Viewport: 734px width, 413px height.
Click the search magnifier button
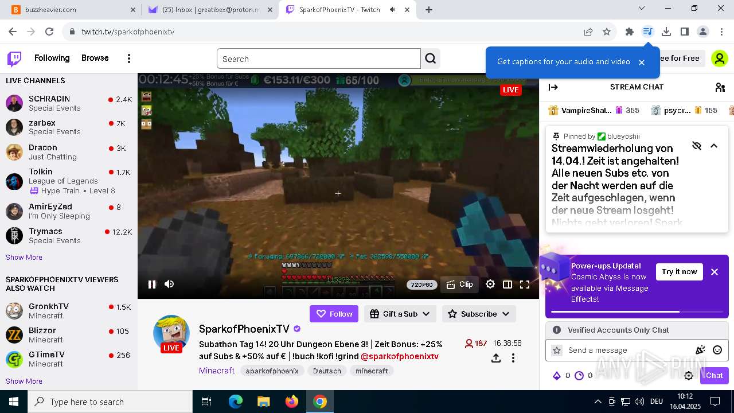tap(430, 59)
